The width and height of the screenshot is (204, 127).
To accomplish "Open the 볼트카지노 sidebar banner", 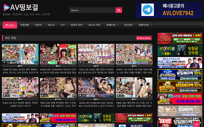I will coord(180,87).
